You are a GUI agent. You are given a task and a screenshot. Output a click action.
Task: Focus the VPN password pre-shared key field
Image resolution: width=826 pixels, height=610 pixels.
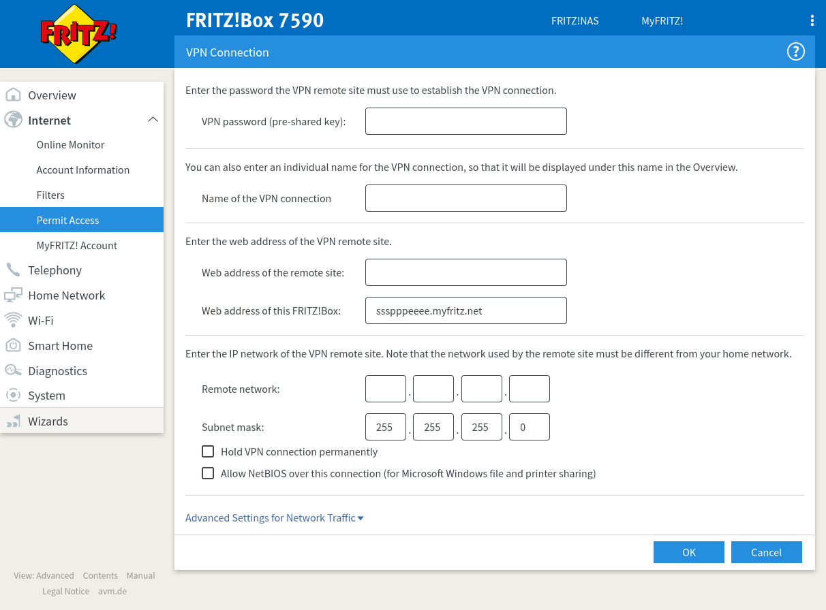point(465,121)
